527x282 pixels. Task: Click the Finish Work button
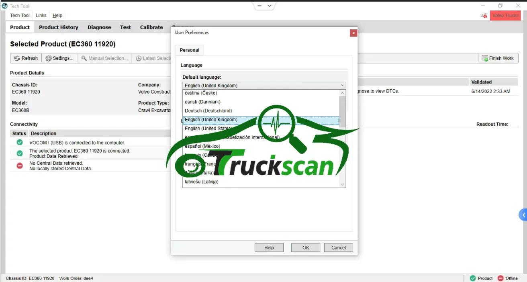click(498, 58)
